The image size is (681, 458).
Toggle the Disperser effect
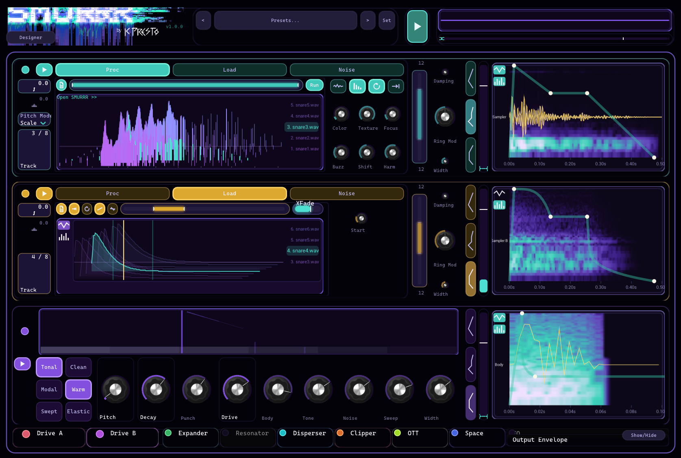coord(283,433)
